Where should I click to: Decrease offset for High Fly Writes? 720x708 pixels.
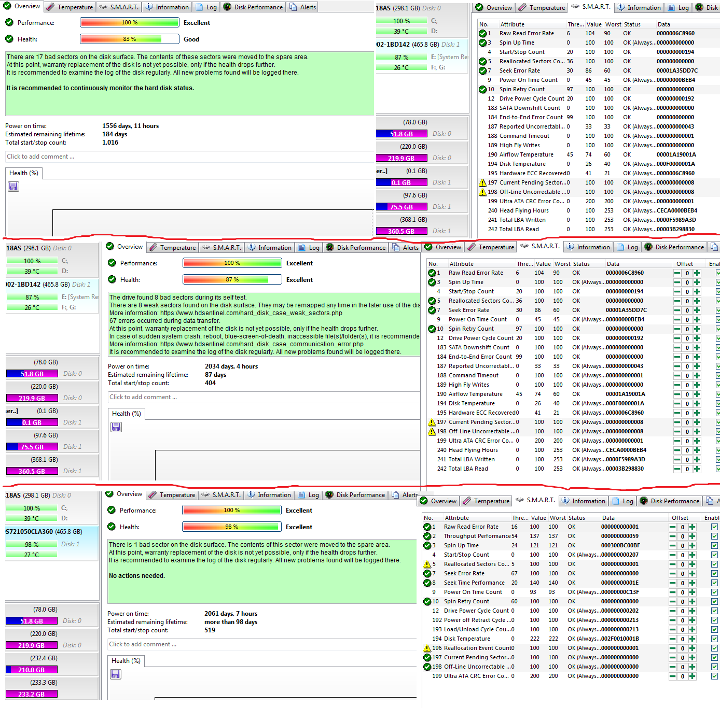677,385
